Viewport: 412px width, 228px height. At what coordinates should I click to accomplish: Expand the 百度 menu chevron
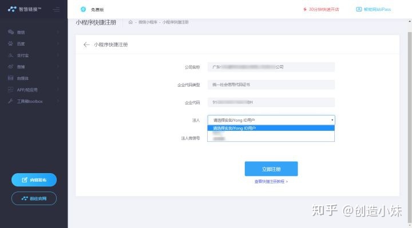(x=58, y=43)
